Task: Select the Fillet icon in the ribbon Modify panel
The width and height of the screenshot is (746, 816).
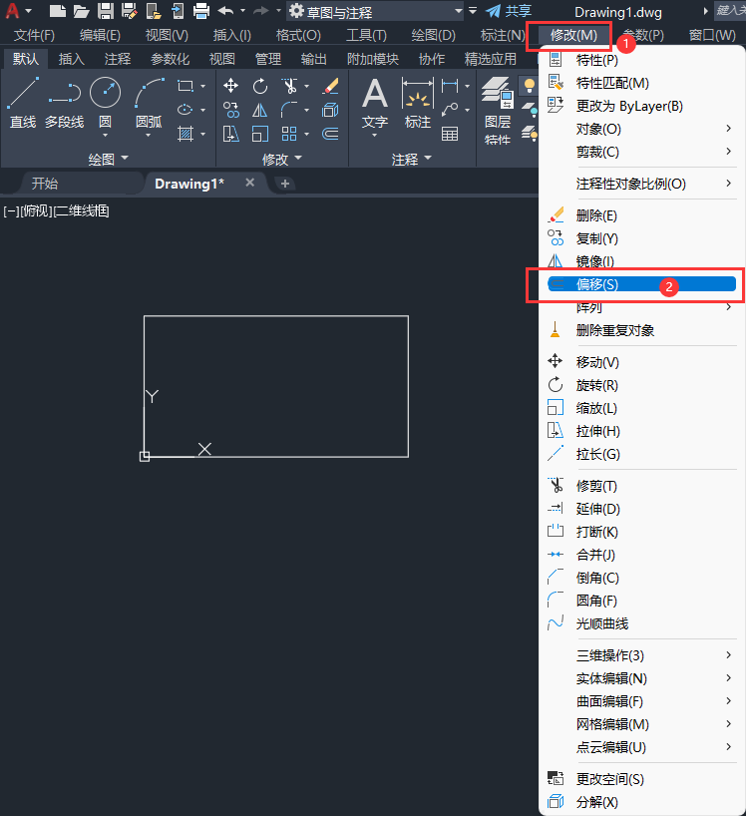Action: (x=289, y=110)
